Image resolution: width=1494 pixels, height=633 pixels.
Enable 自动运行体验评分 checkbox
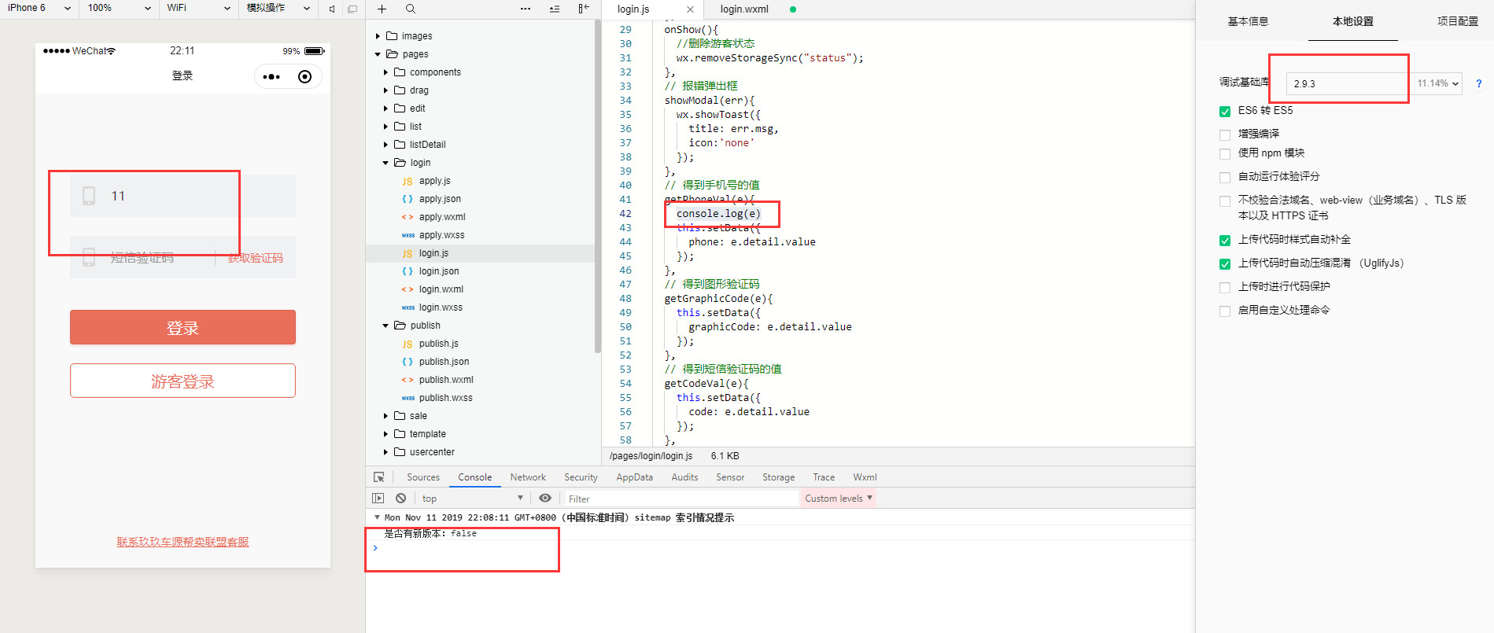(1225, 178)
